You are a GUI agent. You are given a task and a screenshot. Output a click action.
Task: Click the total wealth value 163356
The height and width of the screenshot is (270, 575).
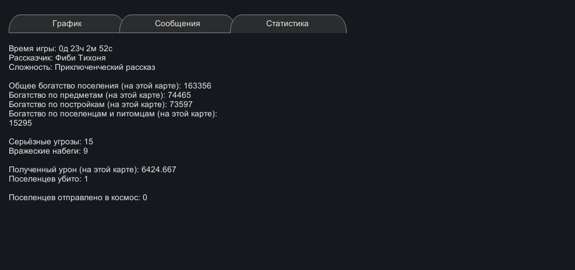tap(197, 86)
